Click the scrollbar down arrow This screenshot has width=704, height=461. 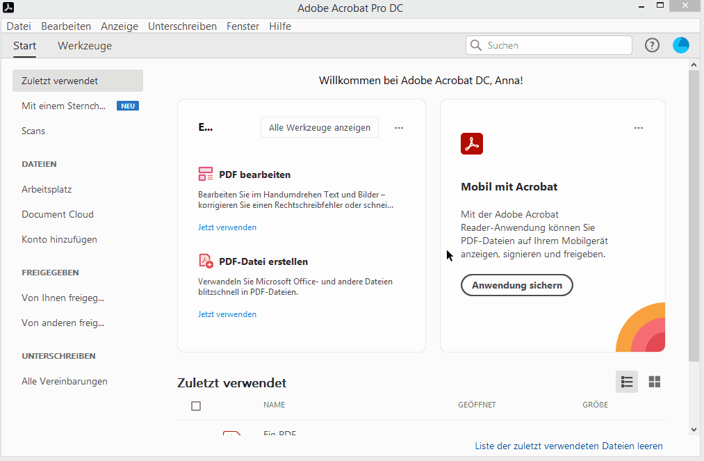pos(694,430)
